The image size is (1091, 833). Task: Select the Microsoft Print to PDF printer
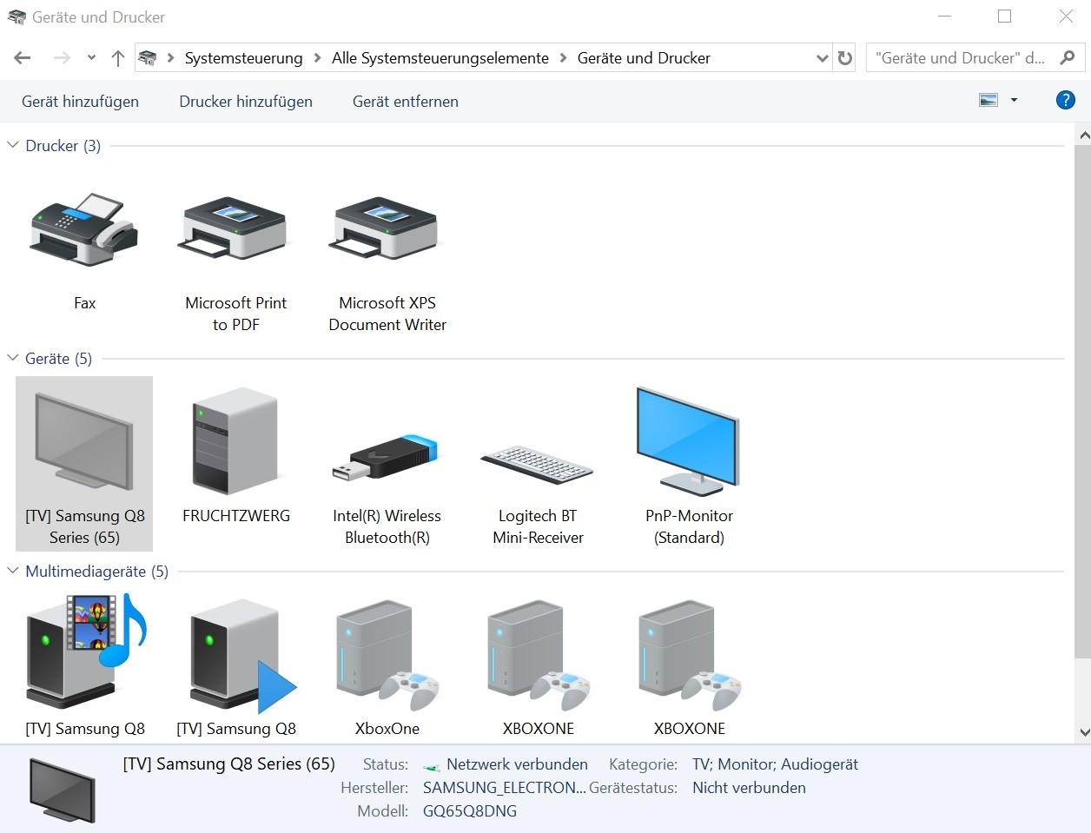(235, 231)
